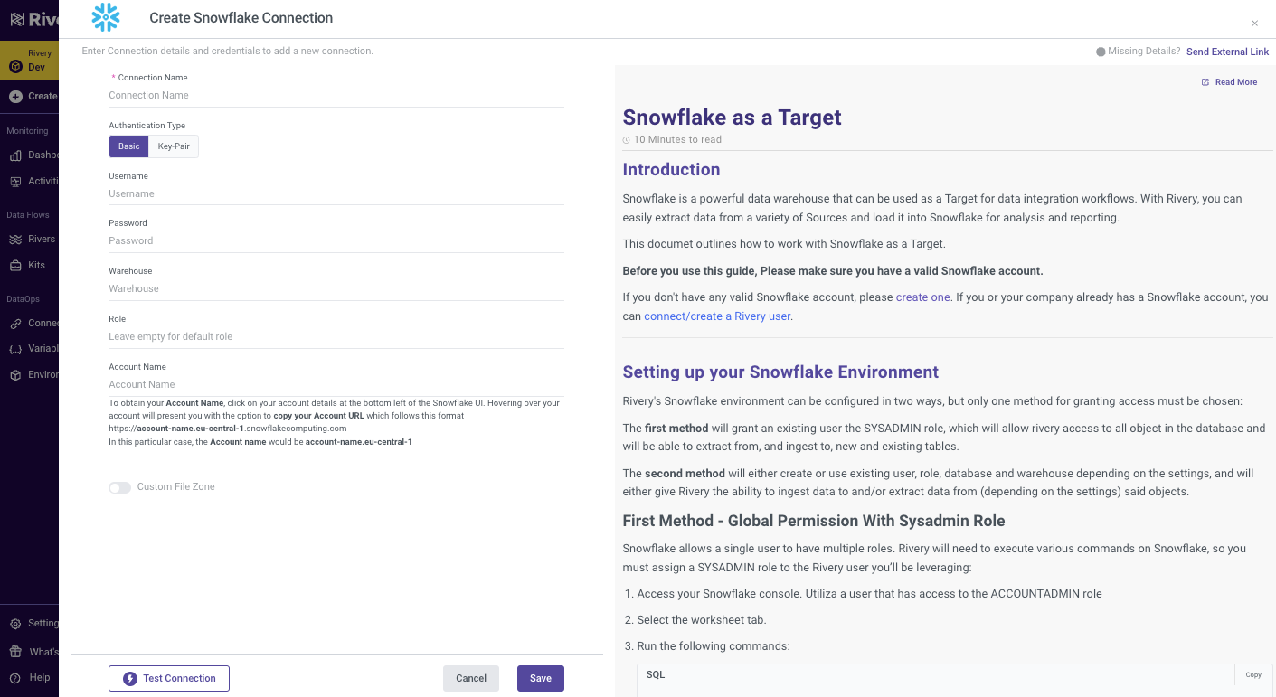Viewport: 1276px width, 697px height.
Task: Open Connections link icon in sidebar
Action: point(15,324)
